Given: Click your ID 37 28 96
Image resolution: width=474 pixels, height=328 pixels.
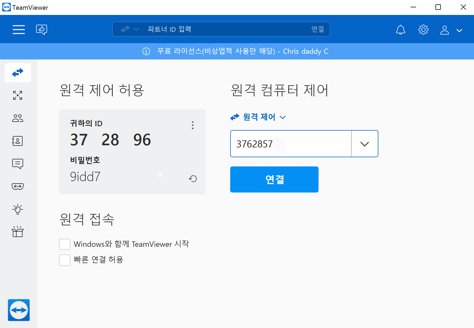Looking at the screenshot, I should click(110, 140).
